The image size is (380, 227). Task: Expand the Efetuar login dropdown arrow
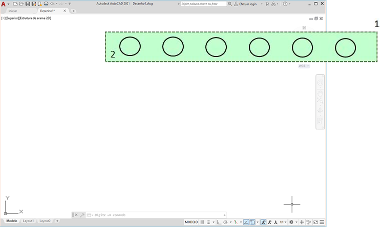(262, 4)
